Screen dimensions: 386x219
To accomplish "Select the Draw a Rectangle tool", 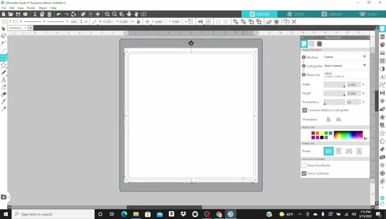I will tap(3, 58).
